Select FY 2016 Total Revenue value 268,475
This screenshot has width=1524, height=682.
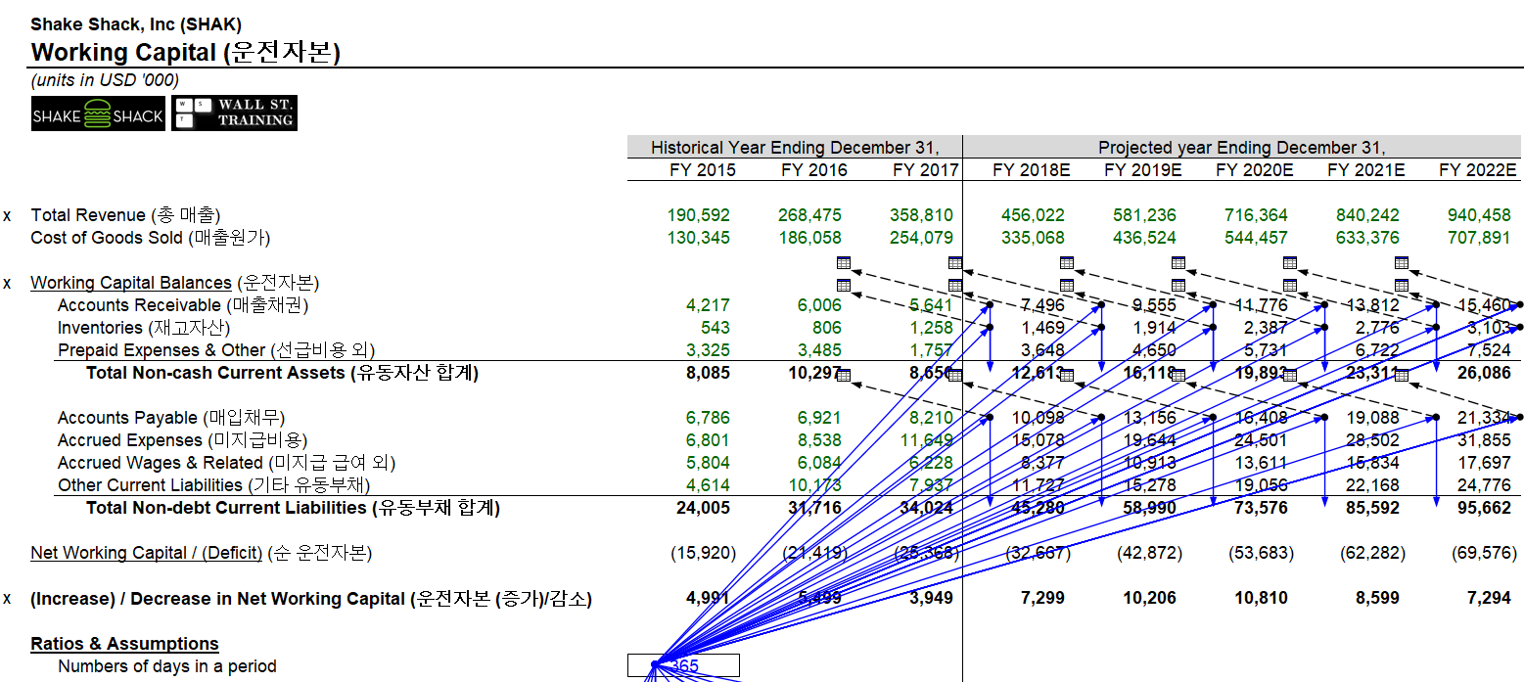click(x=810, y=215)
